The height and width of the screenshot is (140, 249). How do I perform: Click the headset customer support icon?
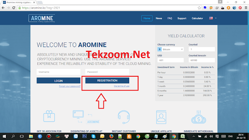point(124,117)
